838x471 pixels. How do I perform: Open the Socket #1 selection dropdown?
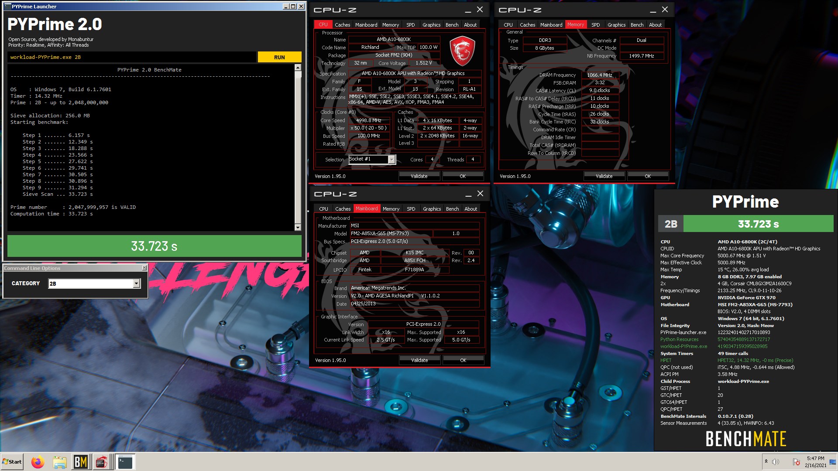(x=392, y=160)
